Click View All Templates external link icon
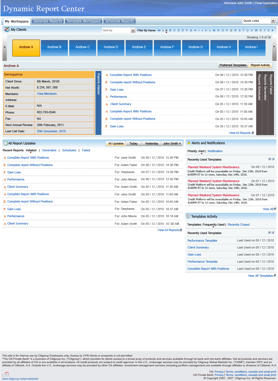The width and height of the screenshot is (278, 381). point(274,276)
